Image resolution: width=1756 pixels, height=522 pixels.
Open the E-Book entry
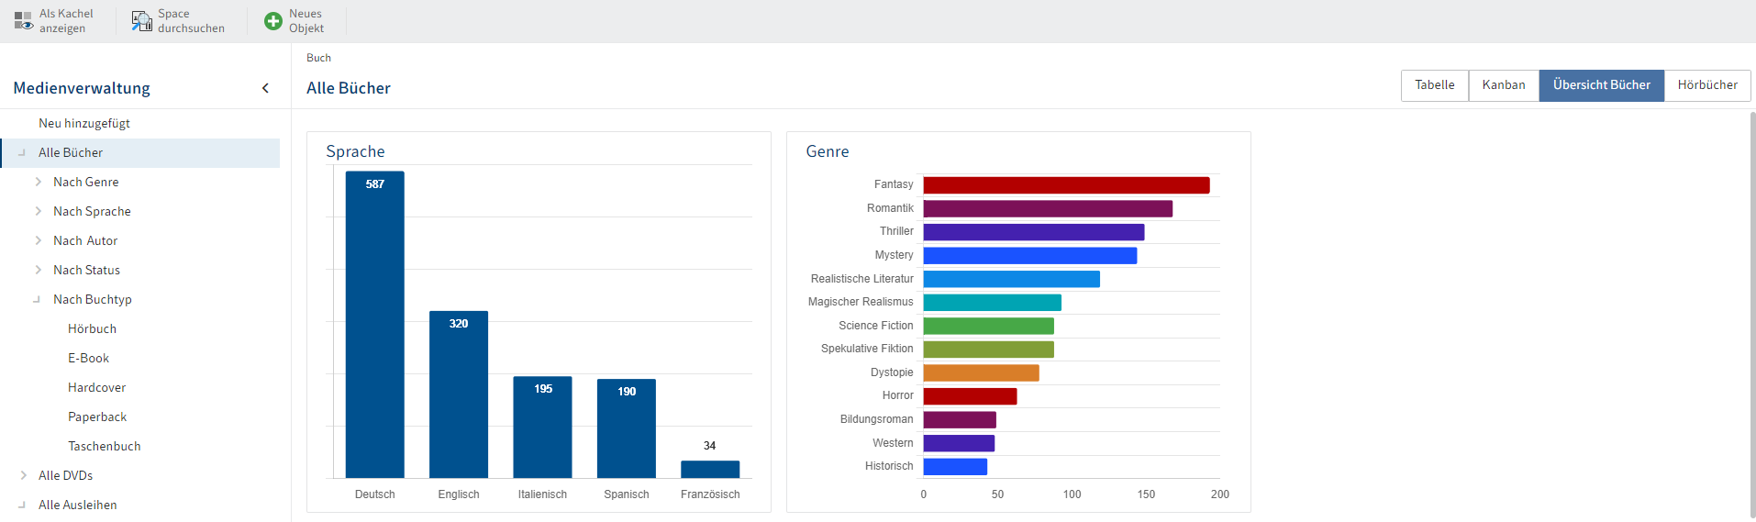88,358
